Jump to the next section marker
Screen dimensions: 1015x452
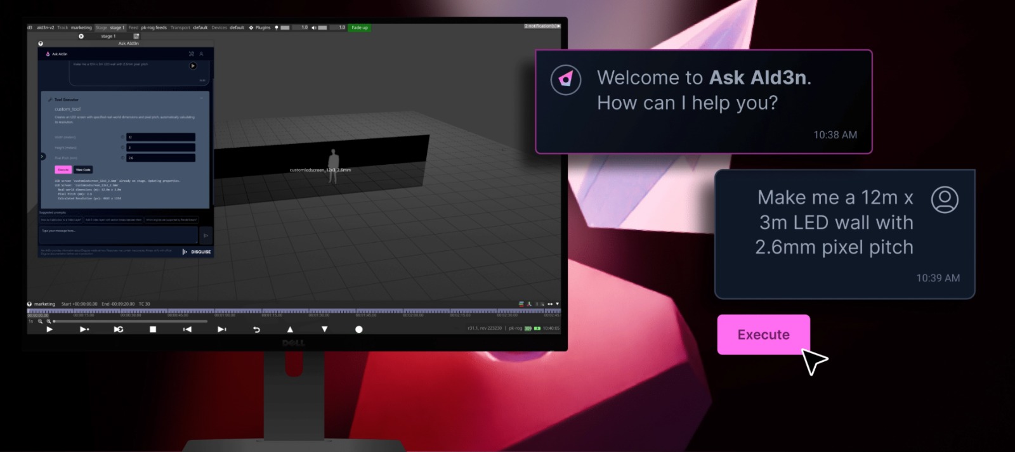coord(221,329)
